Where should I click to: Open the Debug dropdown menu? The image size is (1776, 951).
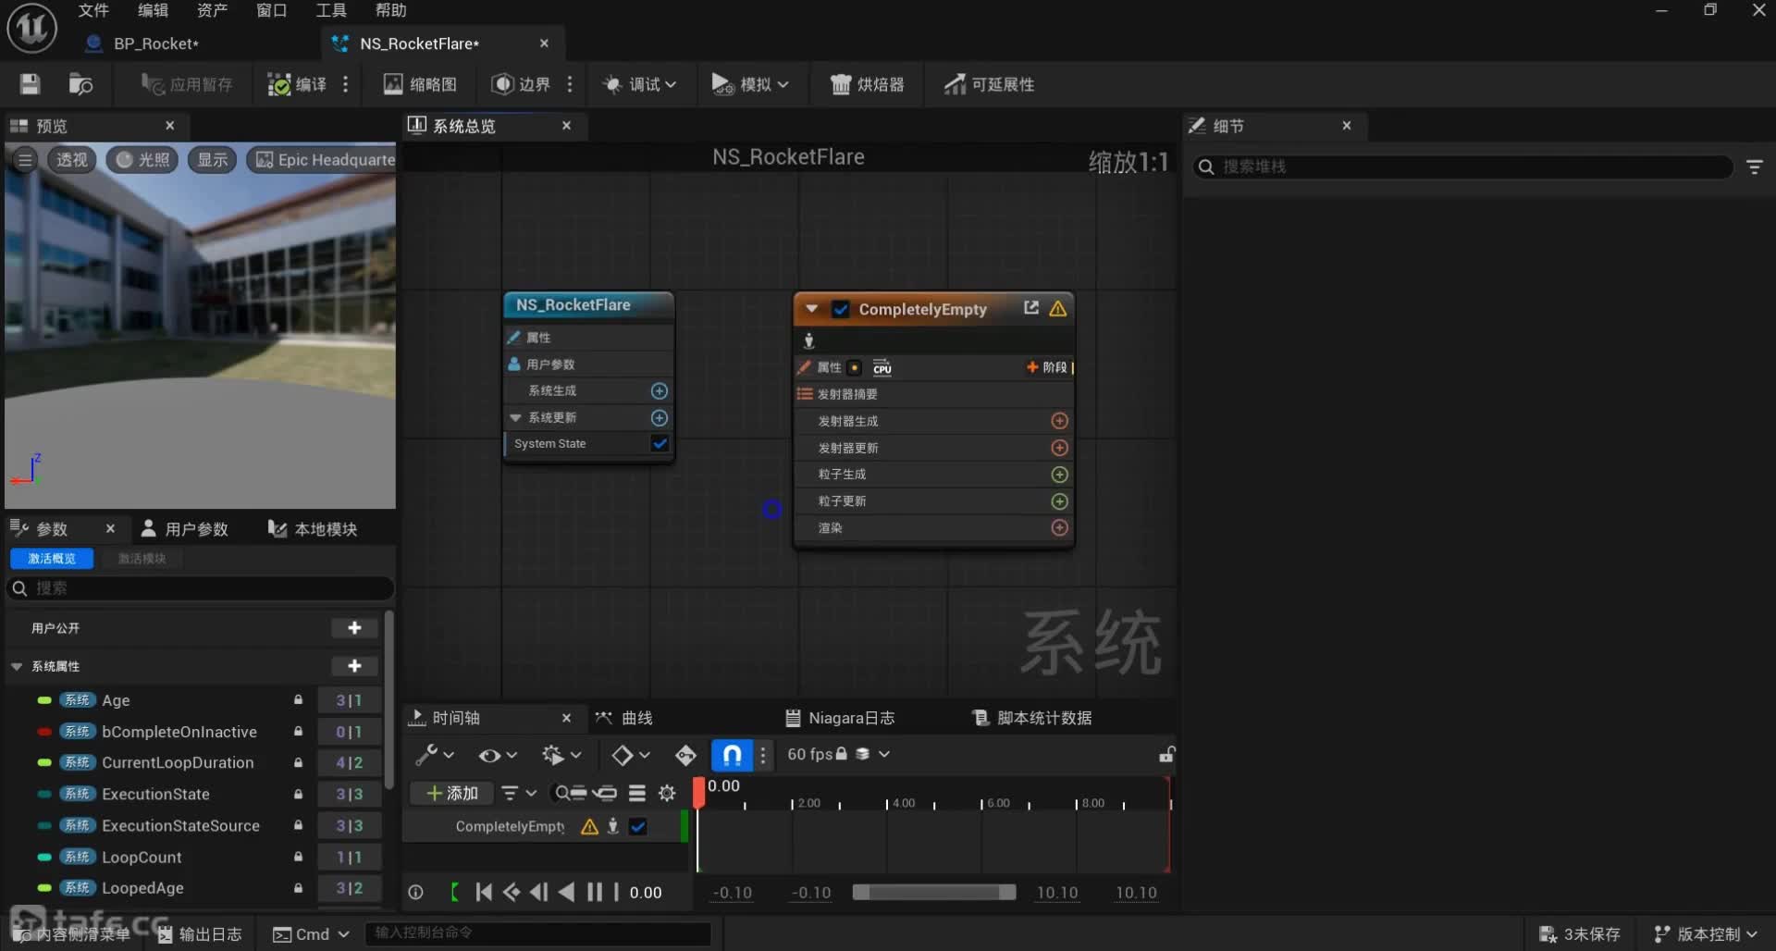coord(640,84)
